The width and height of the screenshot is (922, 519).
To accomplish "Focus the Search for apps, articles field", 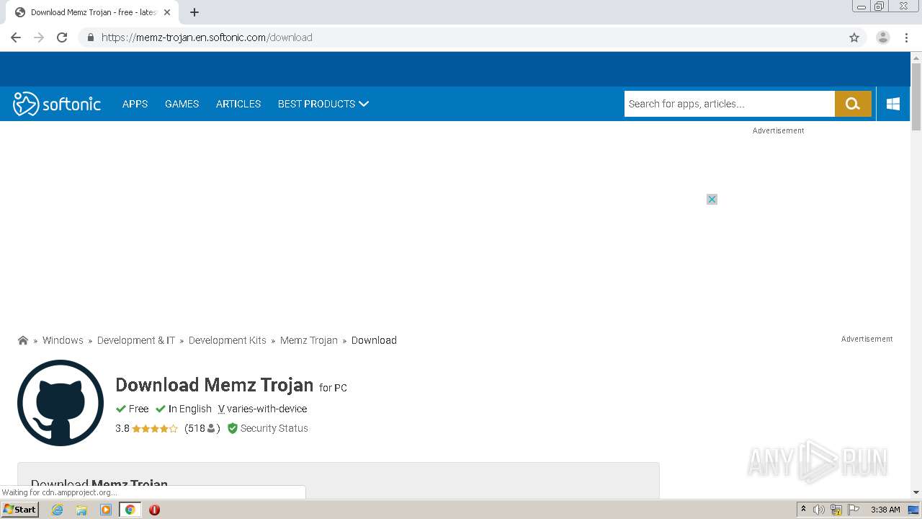I will point(730,104).
